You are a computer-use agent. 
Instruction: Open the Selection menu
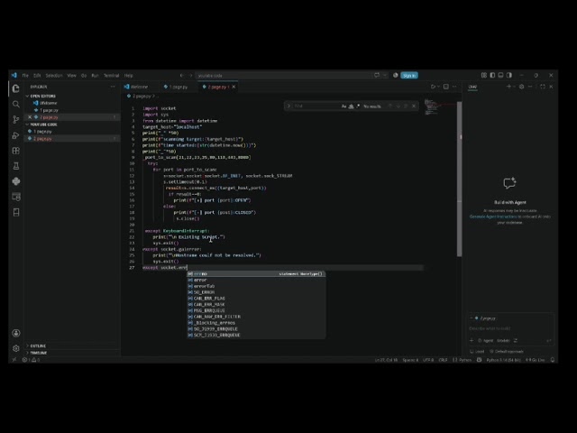coord(54,76)
